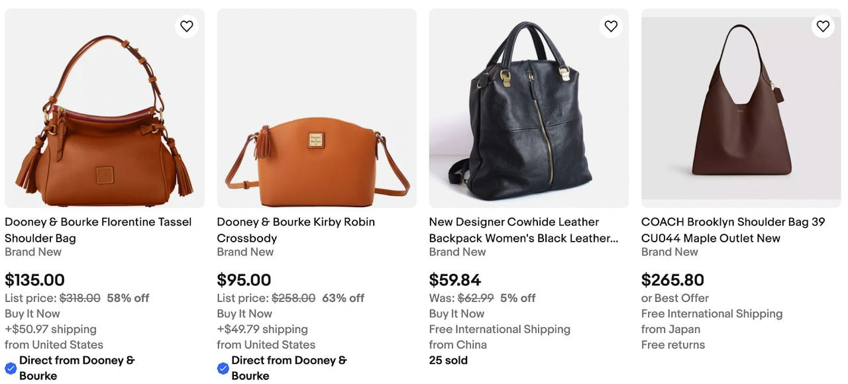Open the COACH Brooklyn Shoulder Bag 39 listing

(x=733, y=230)
